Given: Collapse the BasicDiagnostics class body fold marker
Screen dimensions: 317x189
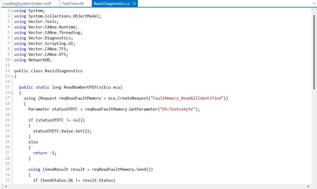Looking at the screenshot, I should coord(12,76).
